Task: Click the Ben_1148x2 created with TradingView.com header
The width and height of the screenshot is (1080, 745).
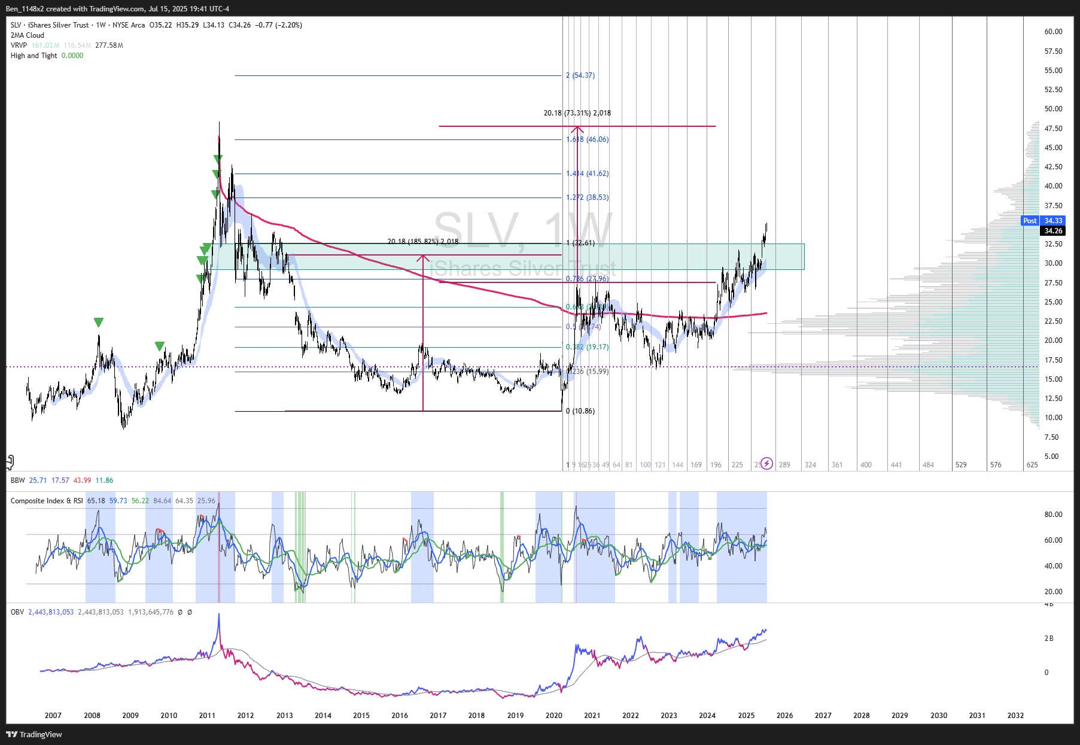Action: [x=117, y=9]
